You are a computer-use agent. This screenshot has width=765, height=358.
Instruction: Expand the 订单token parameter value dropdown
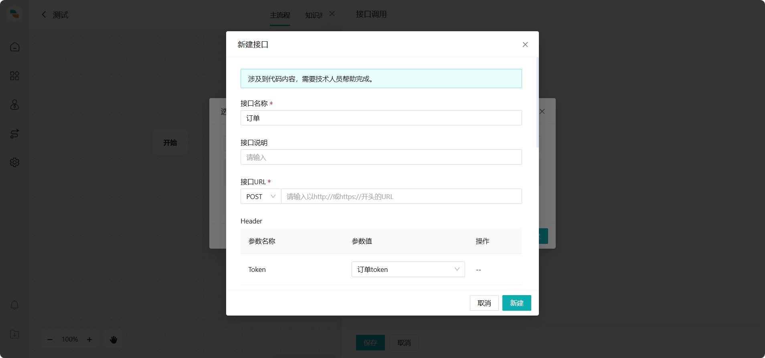(408, 269)
